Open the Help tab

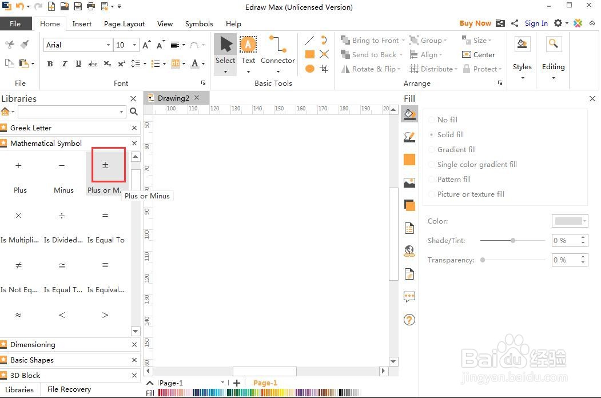coord(233,24)
